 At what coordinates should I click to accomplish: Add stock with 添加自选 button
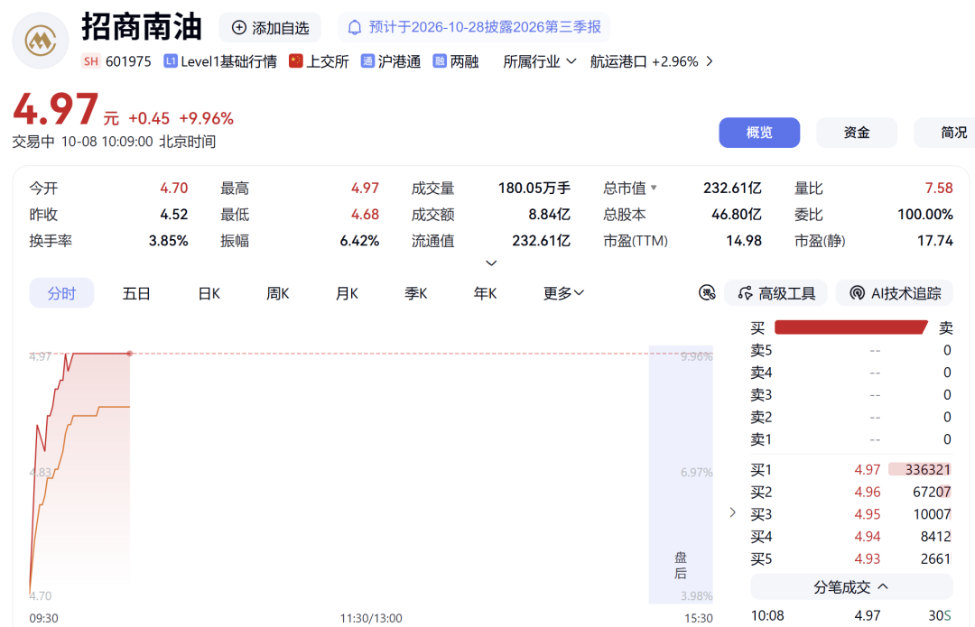tap(270, 27)
